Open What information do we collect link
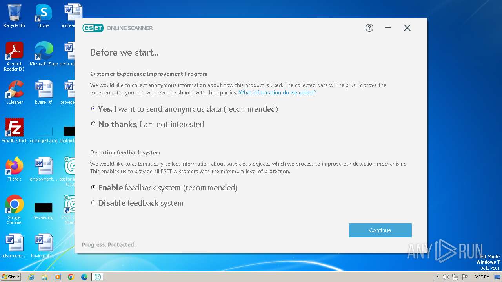The image size is (502, 282). tap(277, 93)
